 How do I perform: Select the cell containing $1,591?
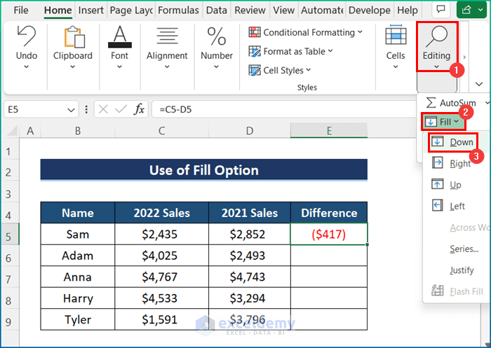pos(161,319)
